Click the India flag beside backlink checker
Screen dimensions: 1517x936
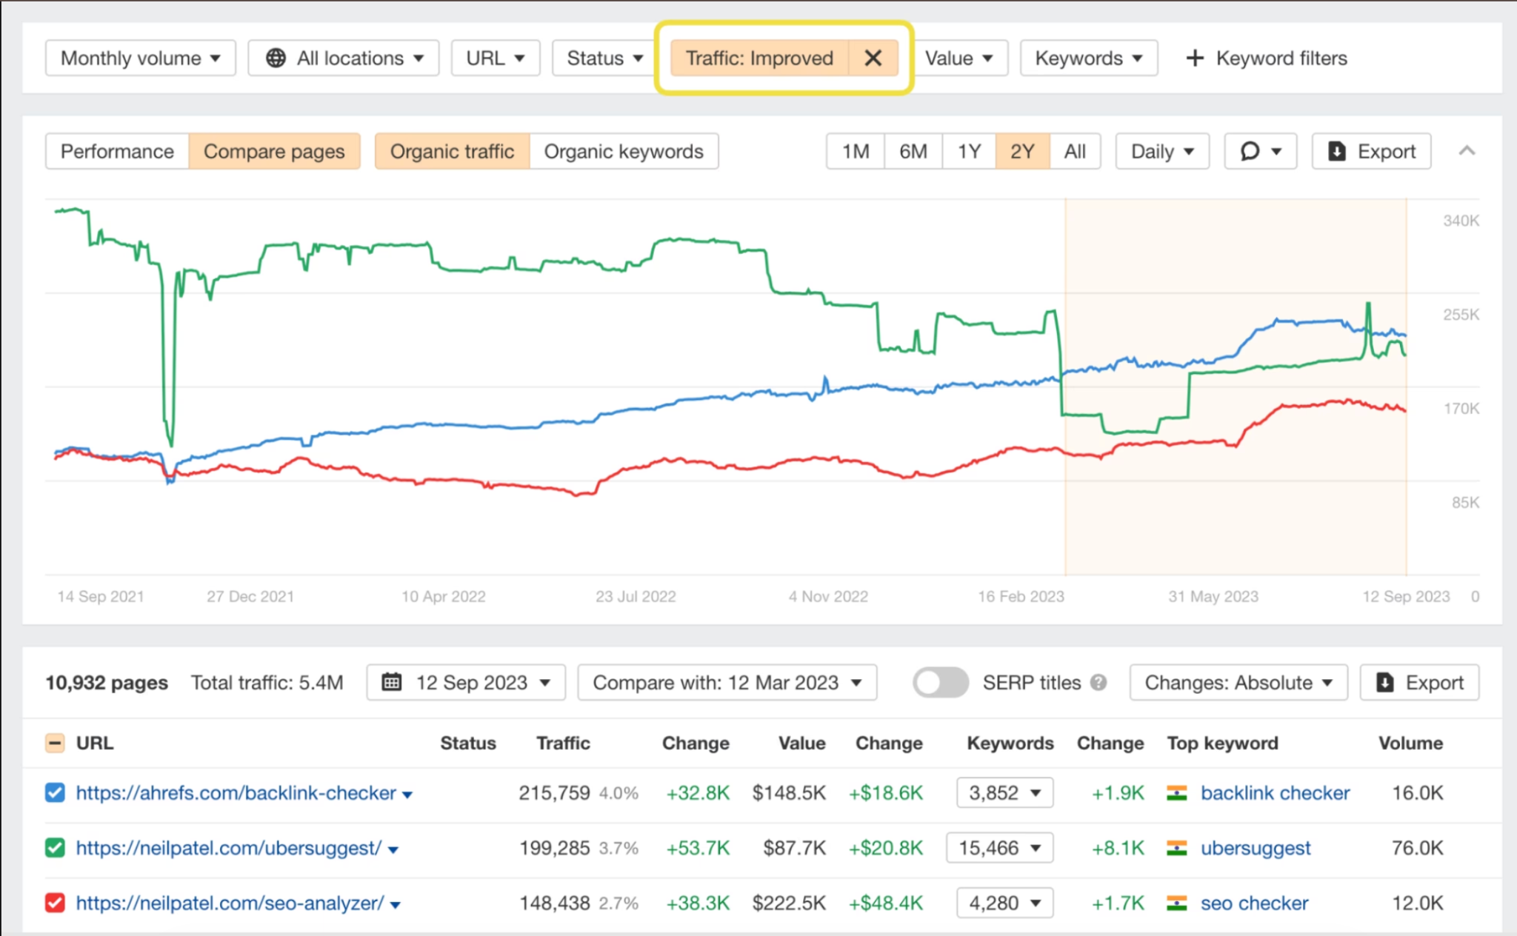tap(1176, 792)
